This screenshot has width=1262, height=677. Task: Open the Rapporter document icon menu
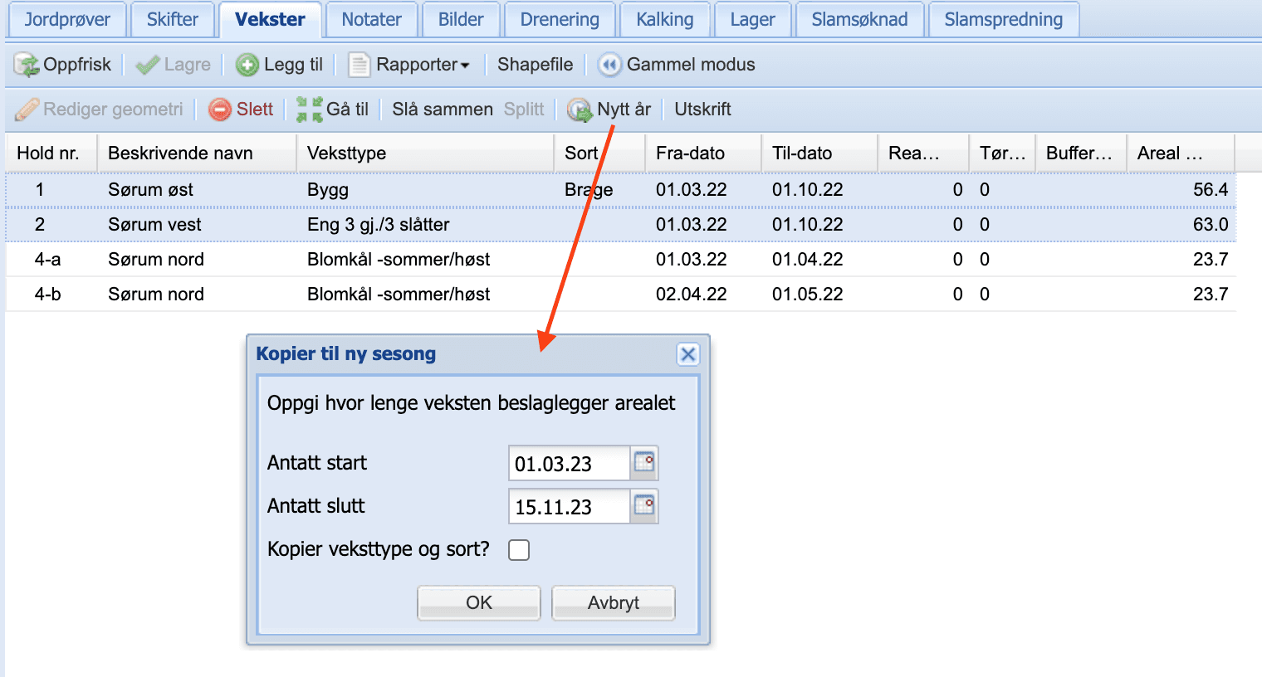tap(359, 65)
